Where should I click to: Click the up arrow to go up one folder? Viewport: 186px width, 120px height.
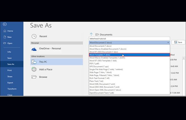pyautogui.click(x=91, y=34)
